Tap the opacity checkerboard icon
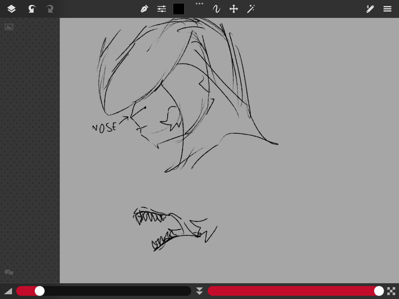This screenshot has width=399, height=299. (391, 291)
